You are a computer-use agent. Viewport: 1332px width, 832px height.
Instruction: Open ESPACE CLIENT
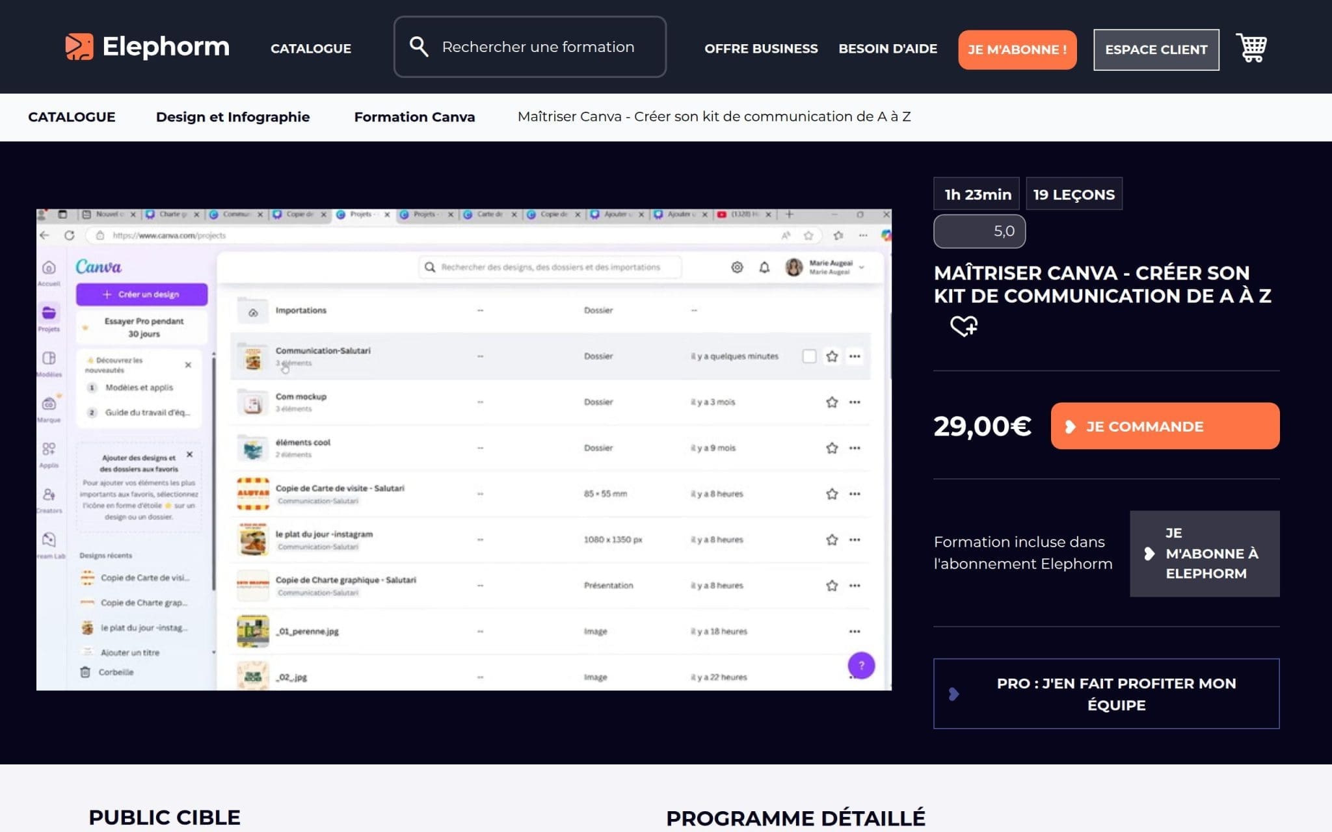pos(1156,49)
